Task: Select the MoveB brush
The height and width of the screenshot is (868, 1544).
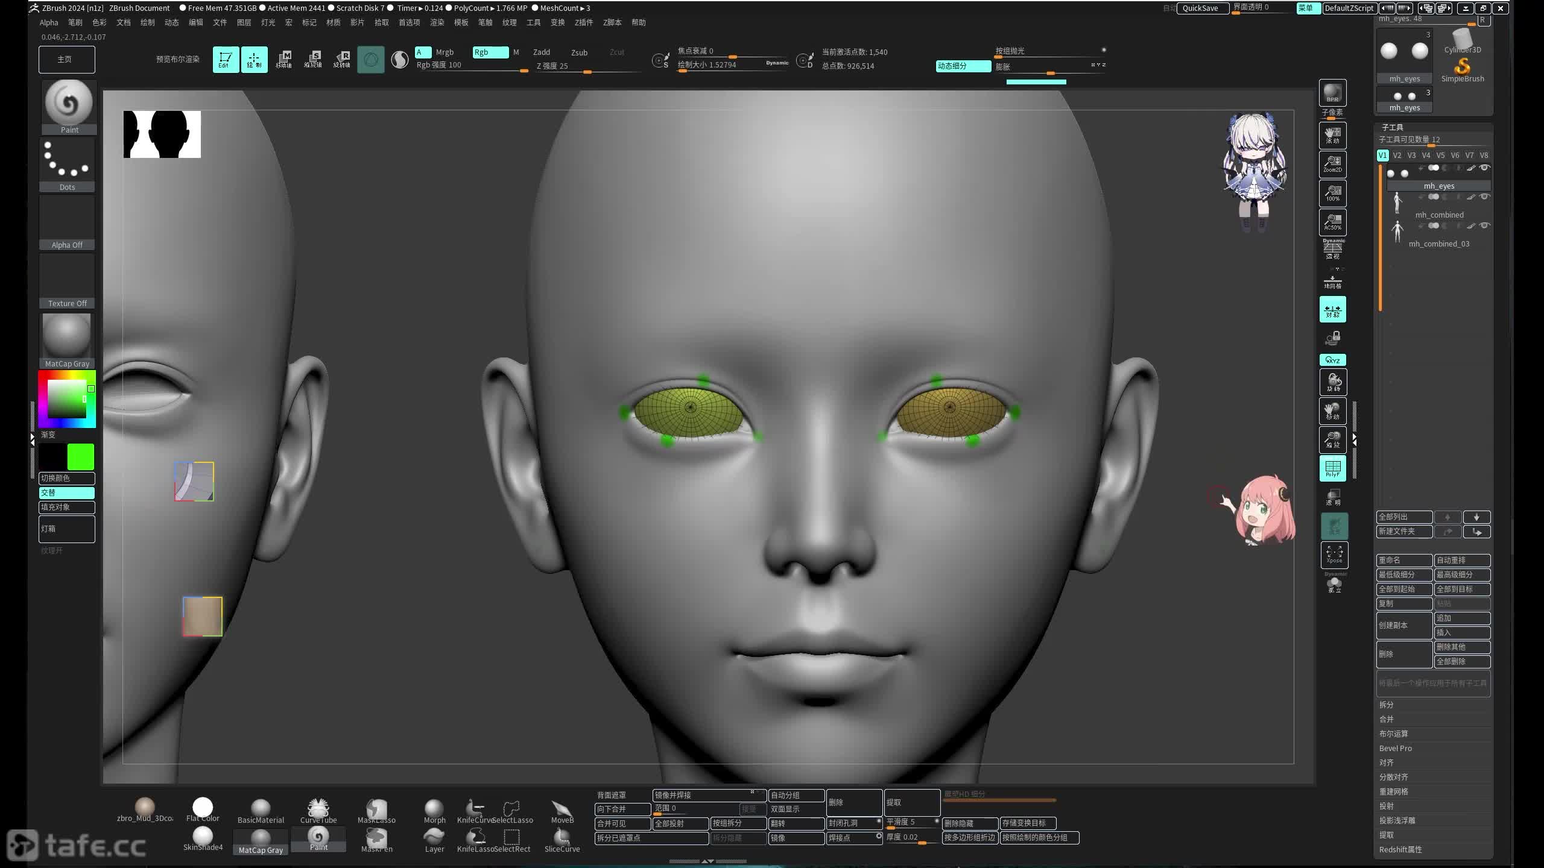Action: [x=562, y=811]
